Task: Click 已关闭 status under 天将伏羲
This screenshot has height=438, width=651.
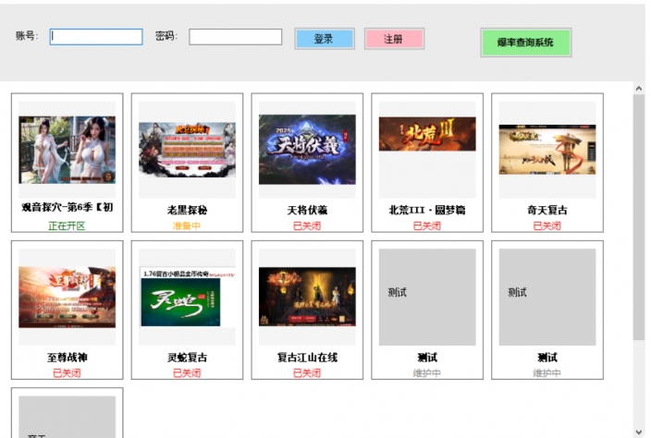Action: tap(307, 226)
